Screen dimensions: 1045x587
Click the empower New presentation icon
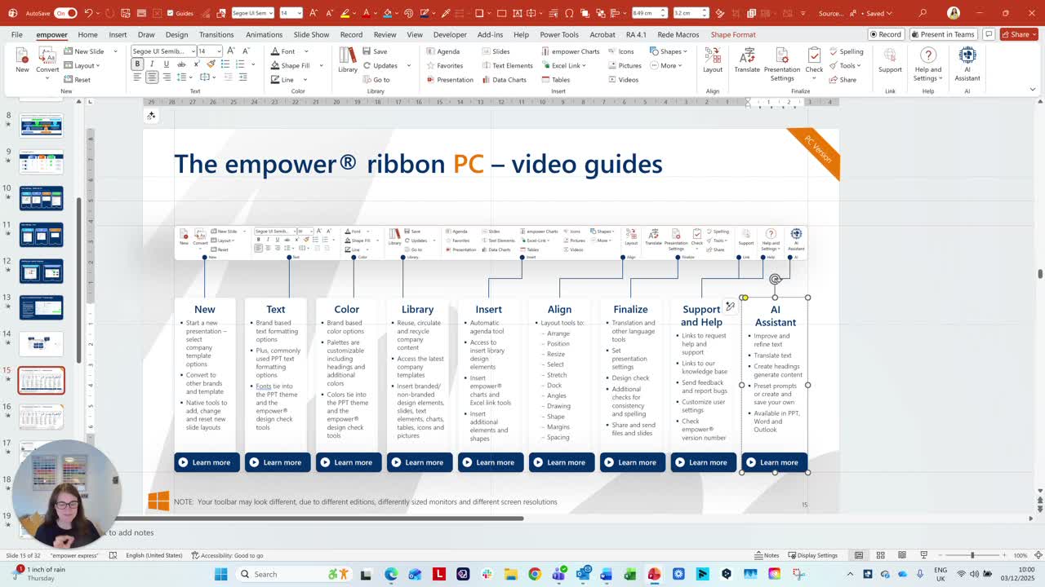pyautogui.click(x=22, y=60)
